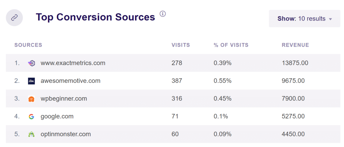Open the awesomemotive.com source link
This screenshot has width=344, height=147.
click(x=70, y=81)
